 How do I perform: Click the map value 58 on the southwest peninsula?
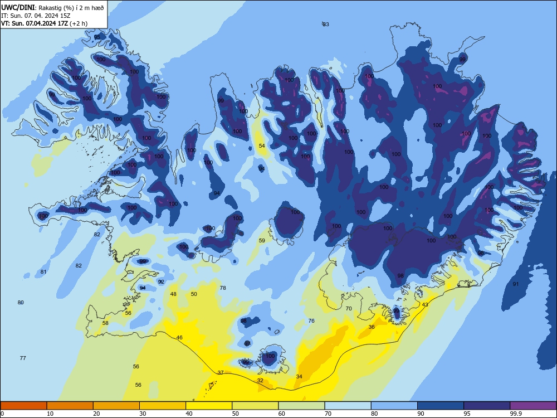(x=105, y=323)
